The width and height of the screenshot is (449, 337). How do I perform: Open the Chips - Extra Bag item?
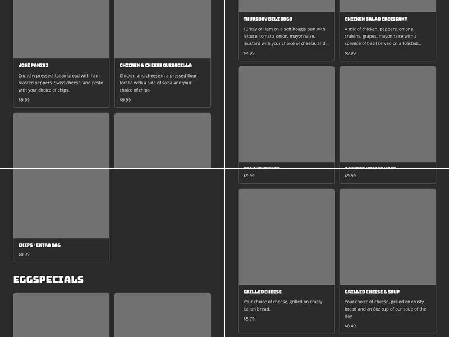click(x=39, y=245)
